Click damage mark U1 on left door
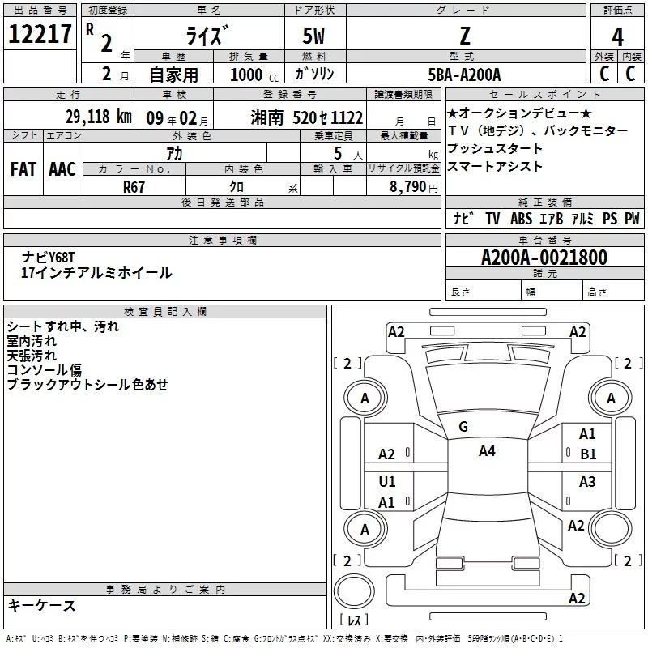Screen dimensions: 648x648 pos(387,481)
